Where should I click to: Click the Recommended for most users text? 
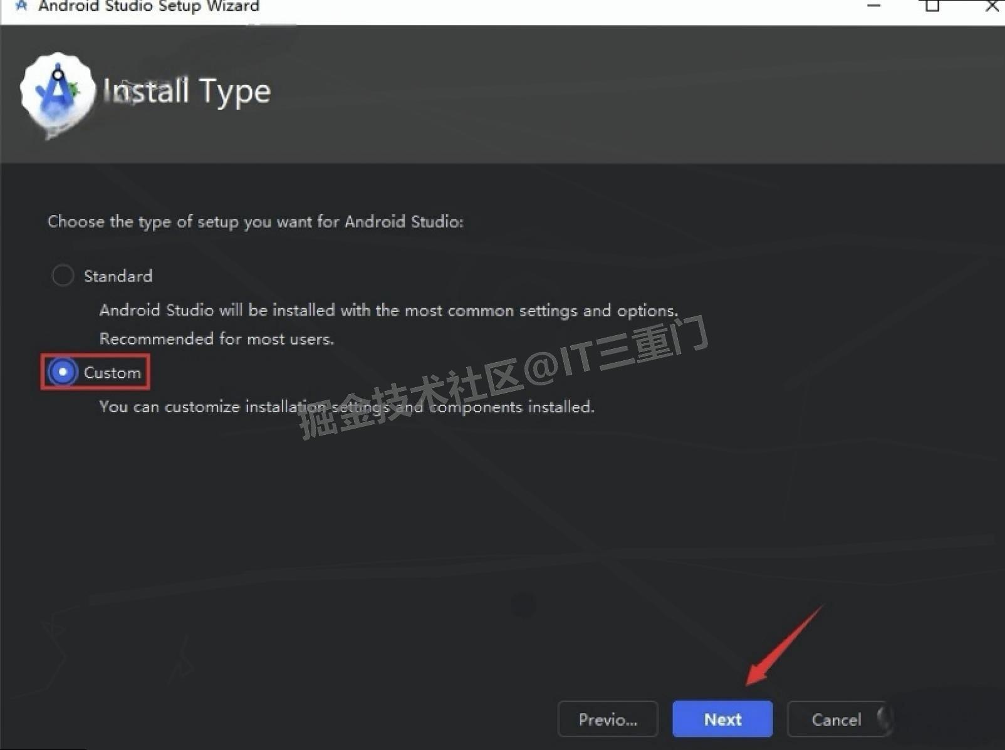pyautogui.click(x=216, y=338)
